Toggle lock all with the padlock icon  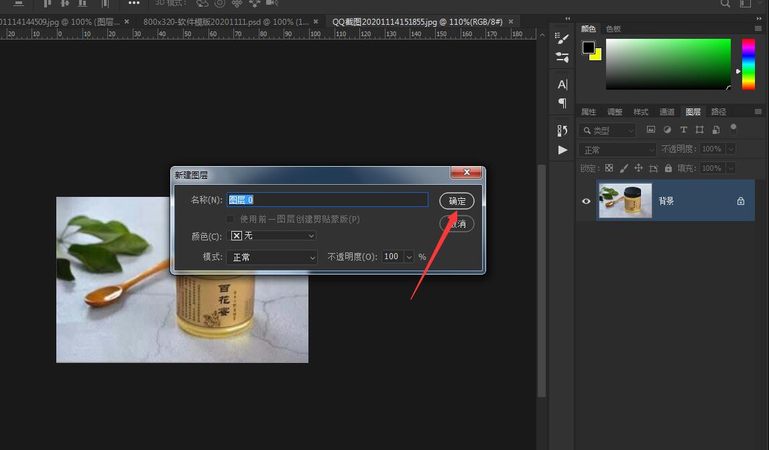point(668,167)
